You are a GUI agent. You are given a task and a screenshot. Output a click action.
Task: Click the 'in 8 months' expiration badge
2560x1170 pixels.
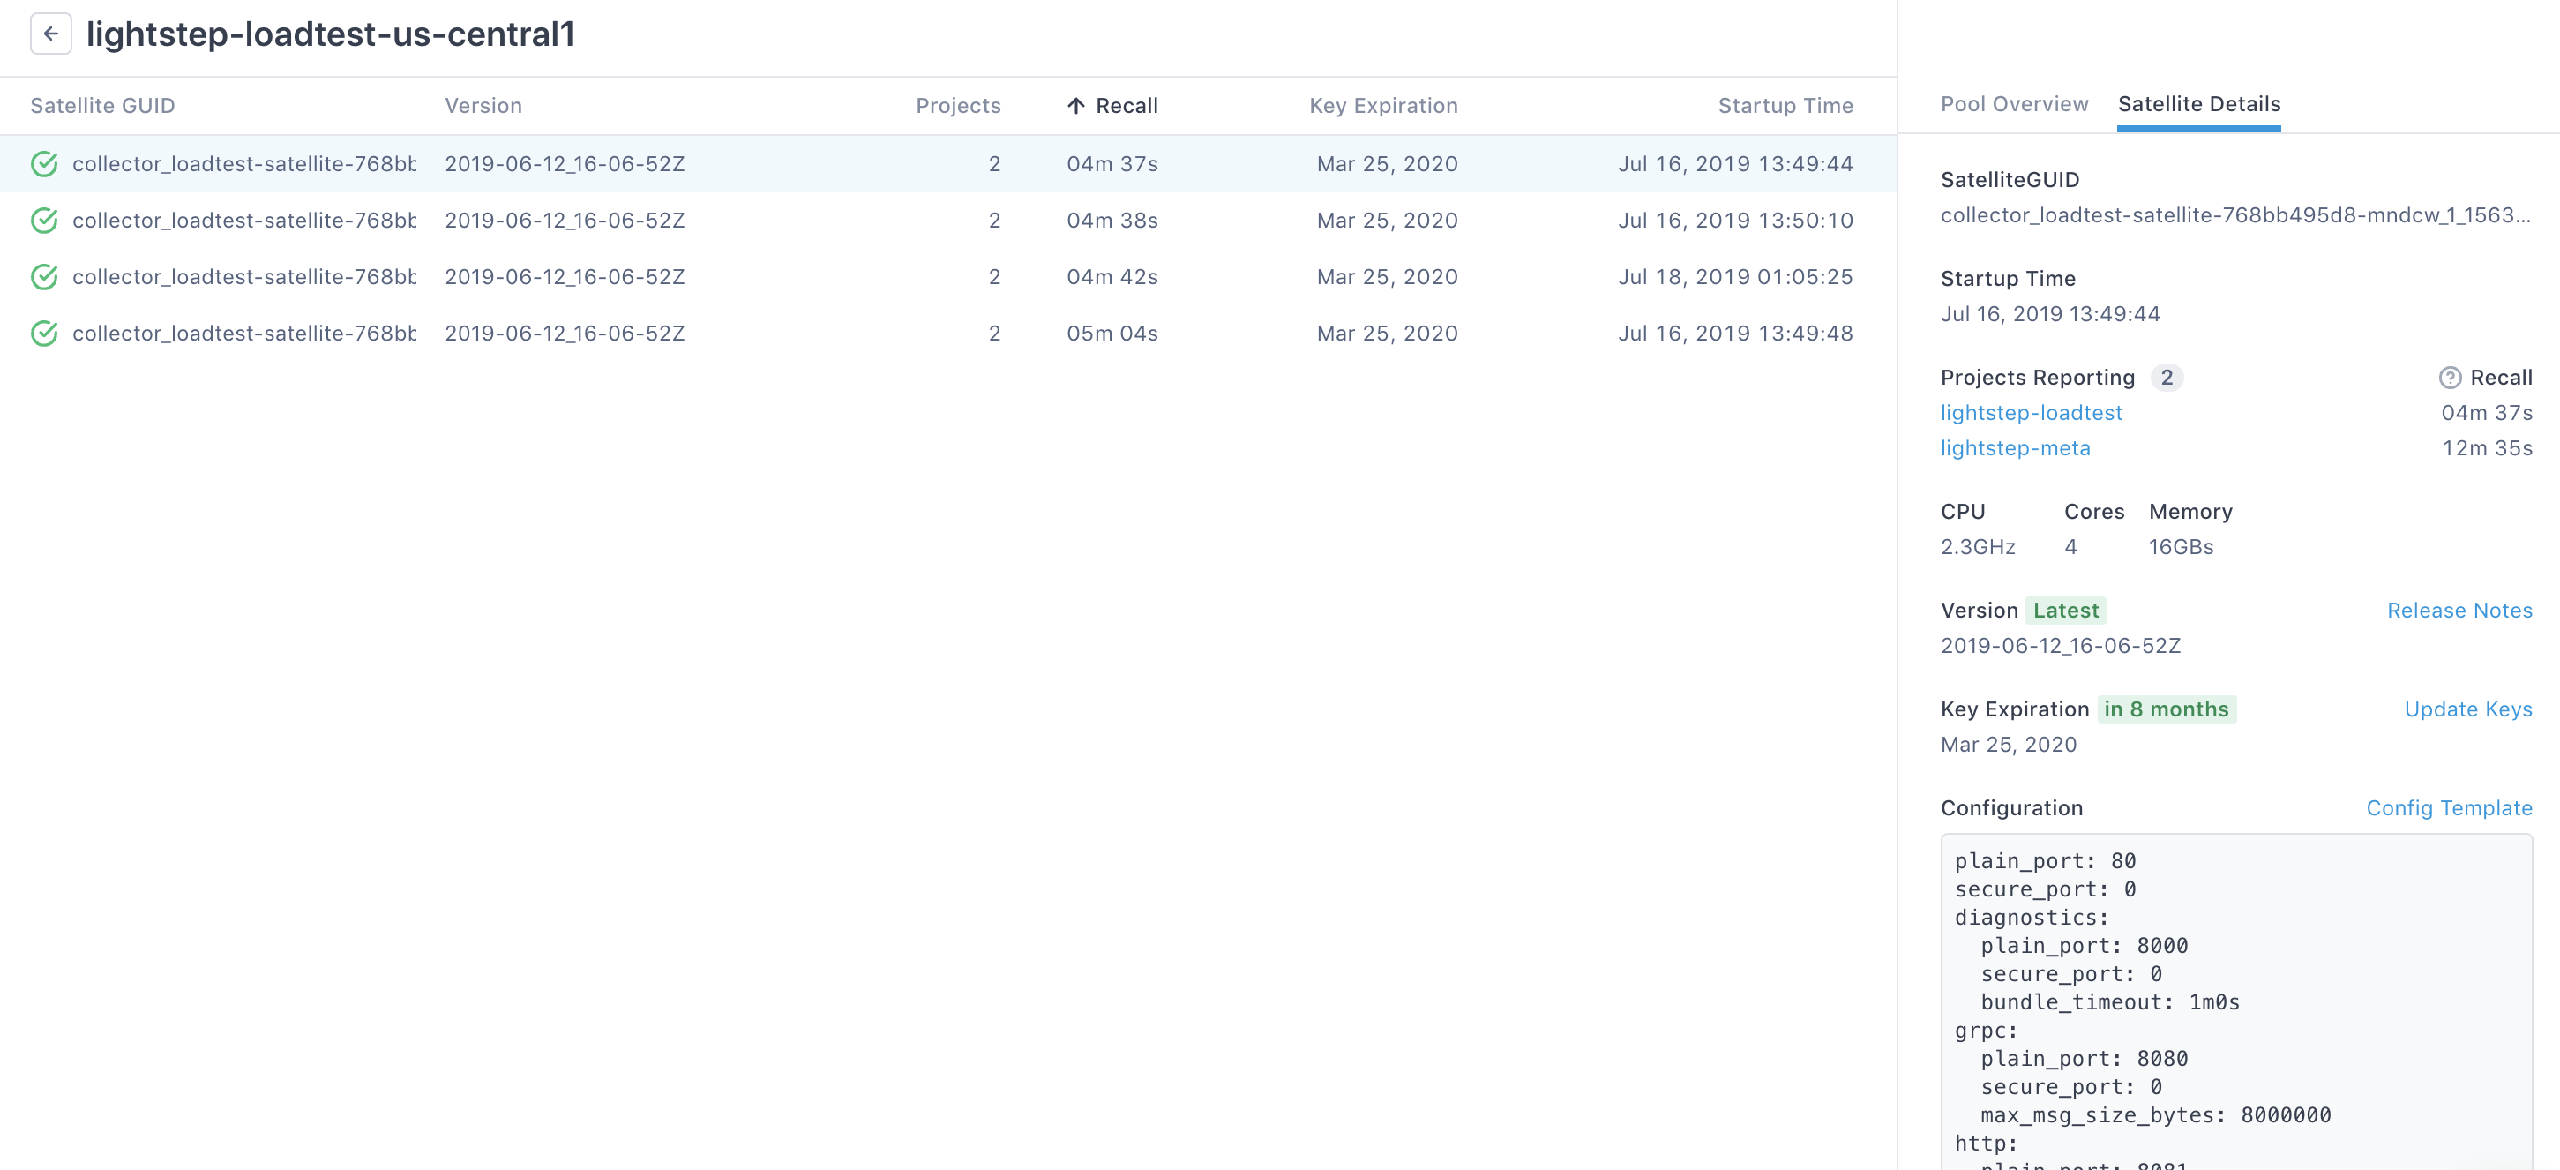[2167, 709]
